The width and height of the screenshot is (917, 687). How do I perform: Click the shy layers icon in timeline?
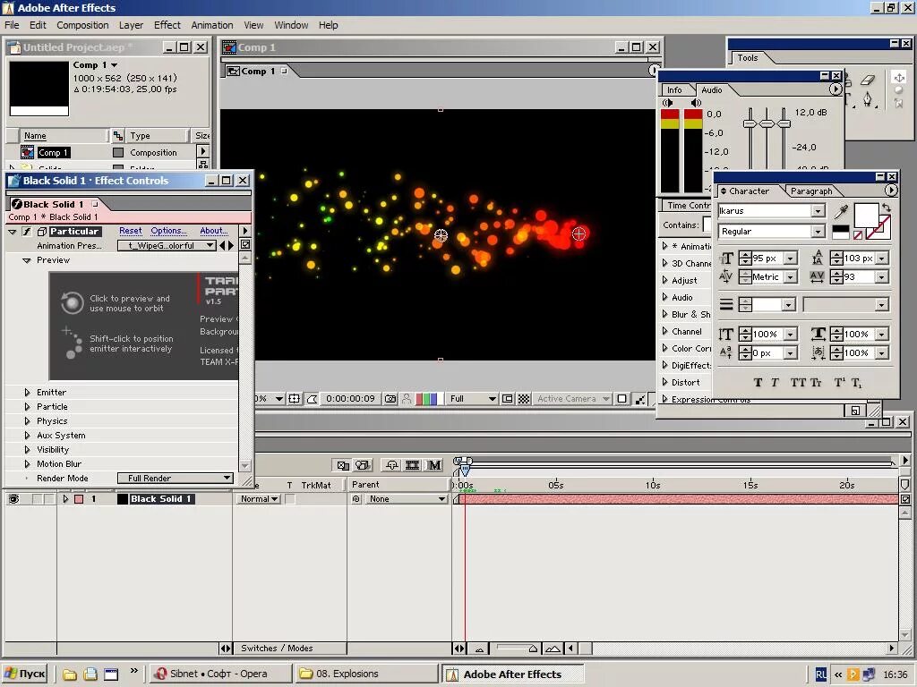392,465
